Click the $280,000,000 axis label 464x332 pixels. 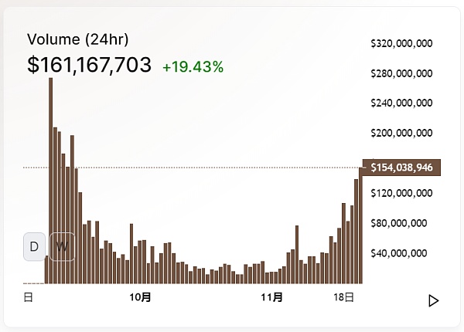[402, 73]
